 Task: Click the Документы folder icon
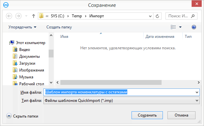coord(15,56)
